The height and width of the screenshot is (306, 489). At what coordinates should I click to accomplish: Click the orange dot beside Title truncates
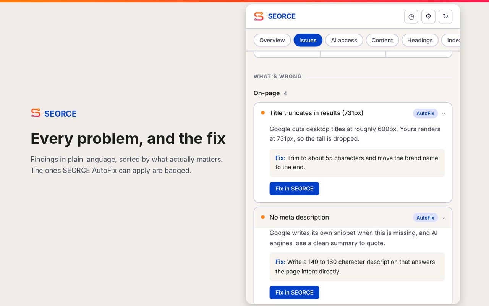click(263, 113)
